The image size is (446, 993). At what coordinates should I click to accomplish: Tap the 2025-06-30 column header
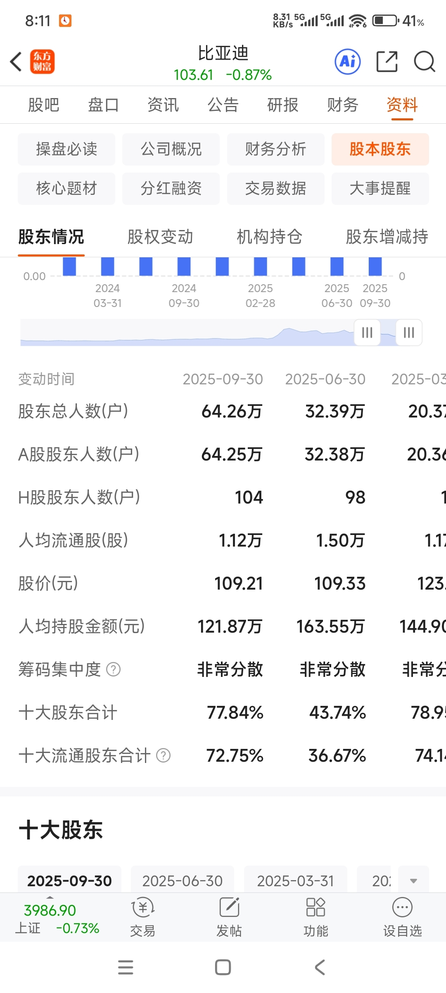click(x=325, y=379)
